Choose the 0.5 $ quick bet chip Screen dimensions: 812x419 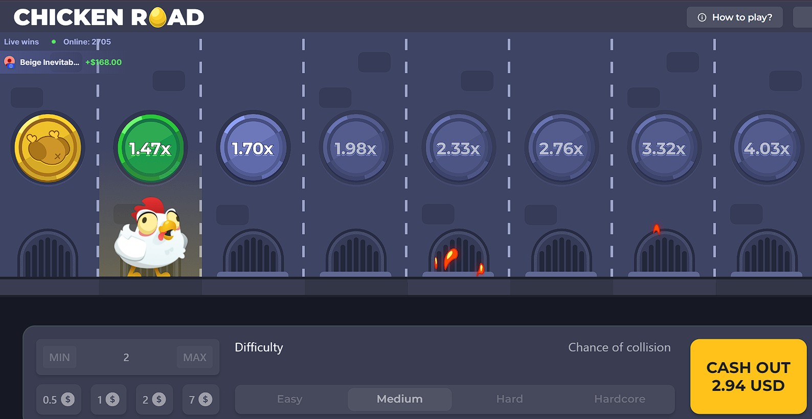point(58,400)
